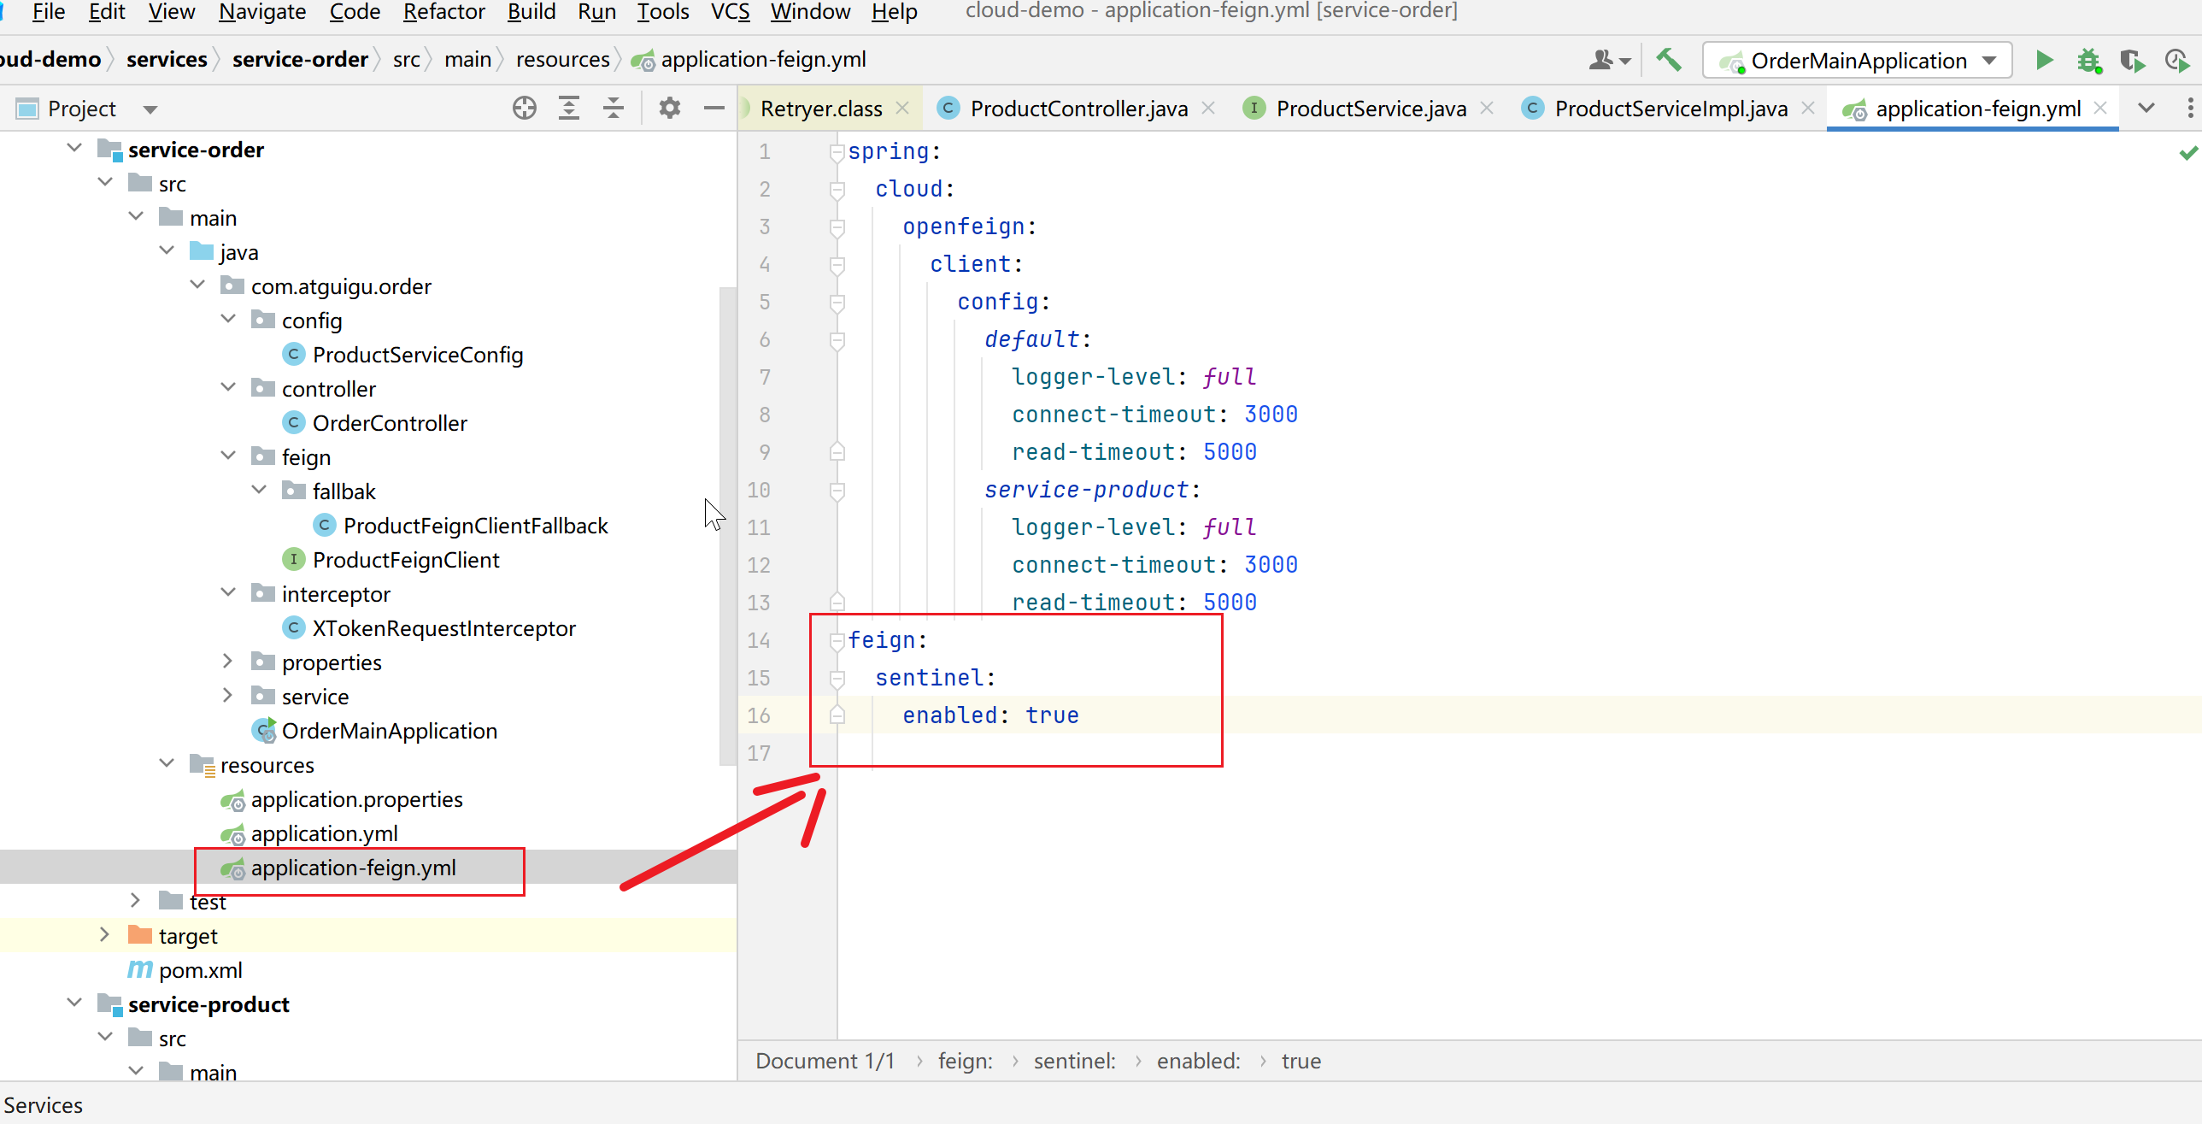
Task: Expand the target folder
Action: [104, 935]
